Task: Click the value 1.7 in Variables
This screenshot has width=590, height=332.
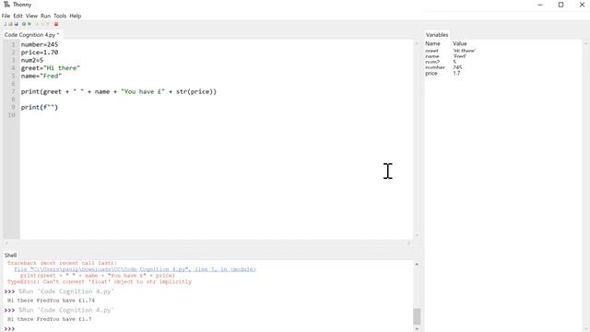Action: [456, 74]
